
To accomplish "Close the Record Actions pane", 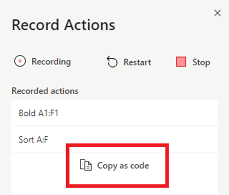I will click(217, 13).
